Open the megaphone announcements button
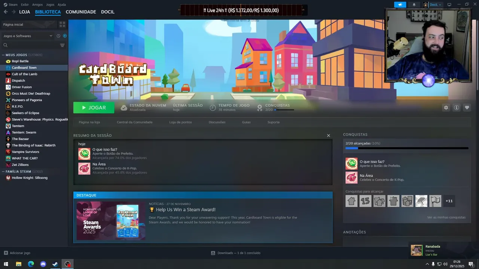Image resolution: width=479 pixels, height=269 pixels. tap(400, 4)
